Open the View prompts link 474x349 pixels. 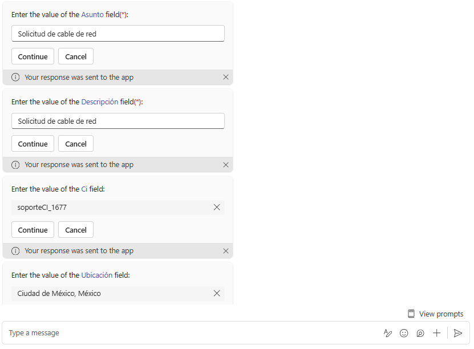[441, 314]
